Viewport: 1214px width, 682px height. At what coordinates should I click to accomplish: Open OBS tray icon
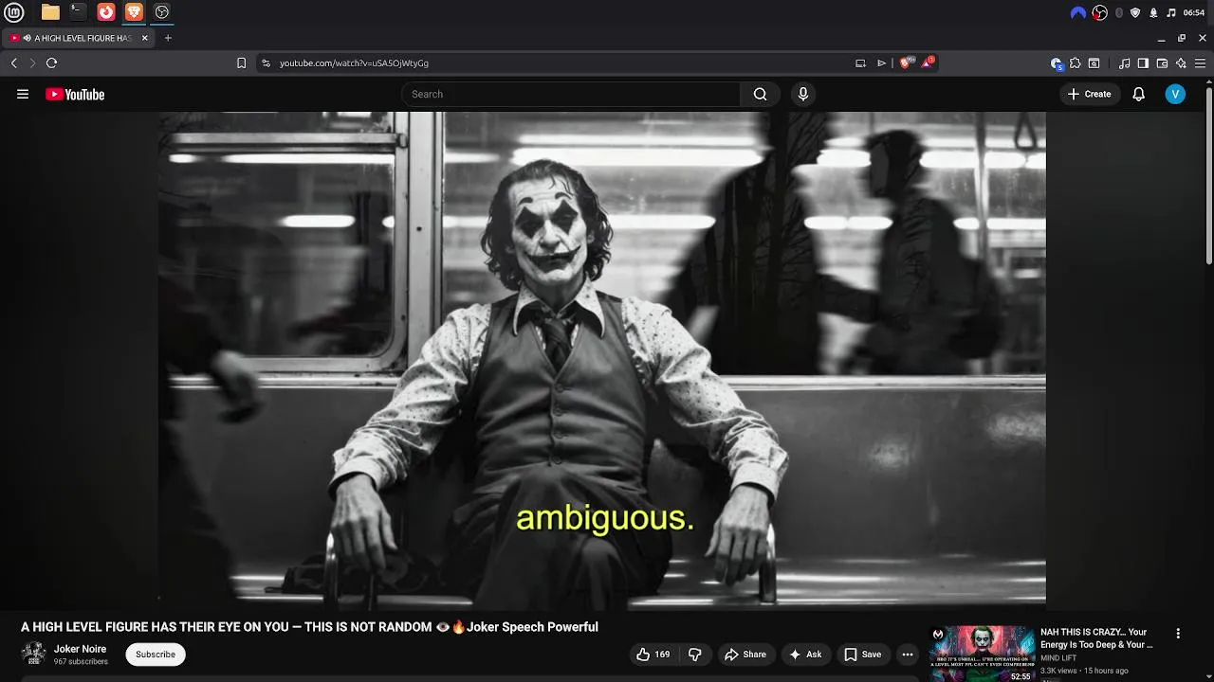[1100, 12]
